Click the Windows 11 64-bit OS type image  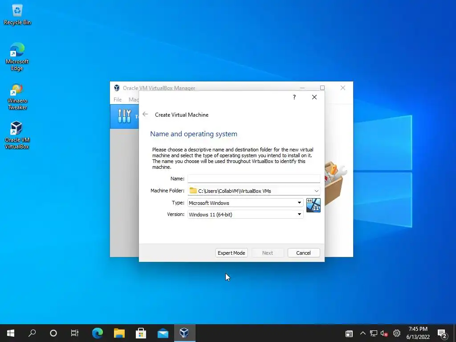coord(313,205)
